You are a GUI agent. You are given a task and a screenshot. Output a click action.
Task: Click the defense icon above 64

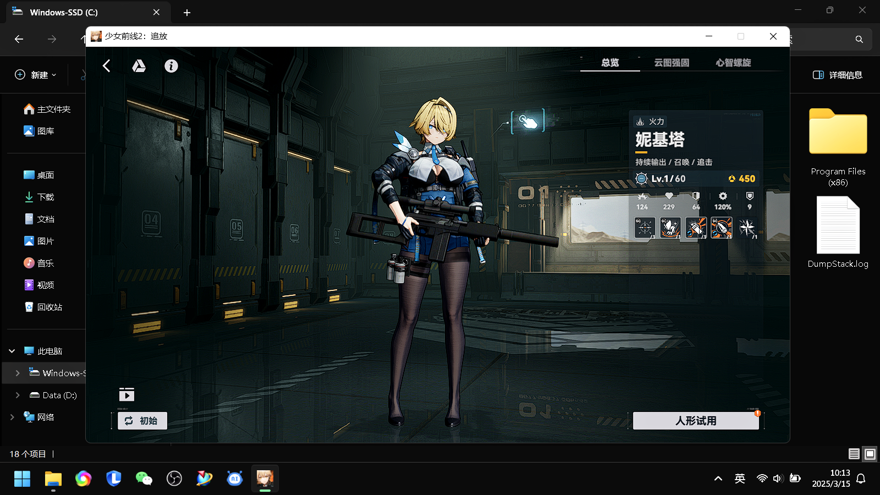tap(696, 196)
